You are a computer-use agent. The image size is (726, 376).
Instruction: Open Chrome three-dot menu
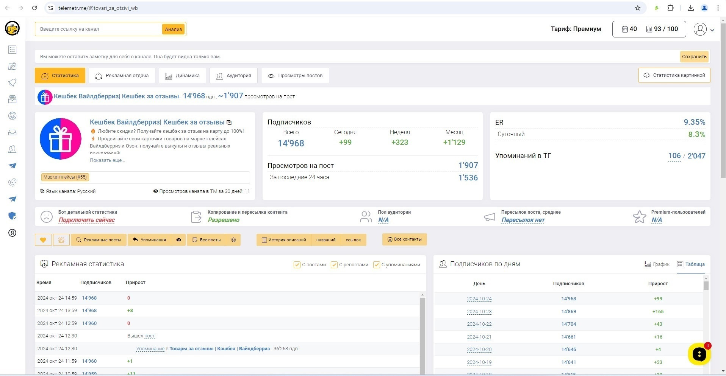coord(718,8)
